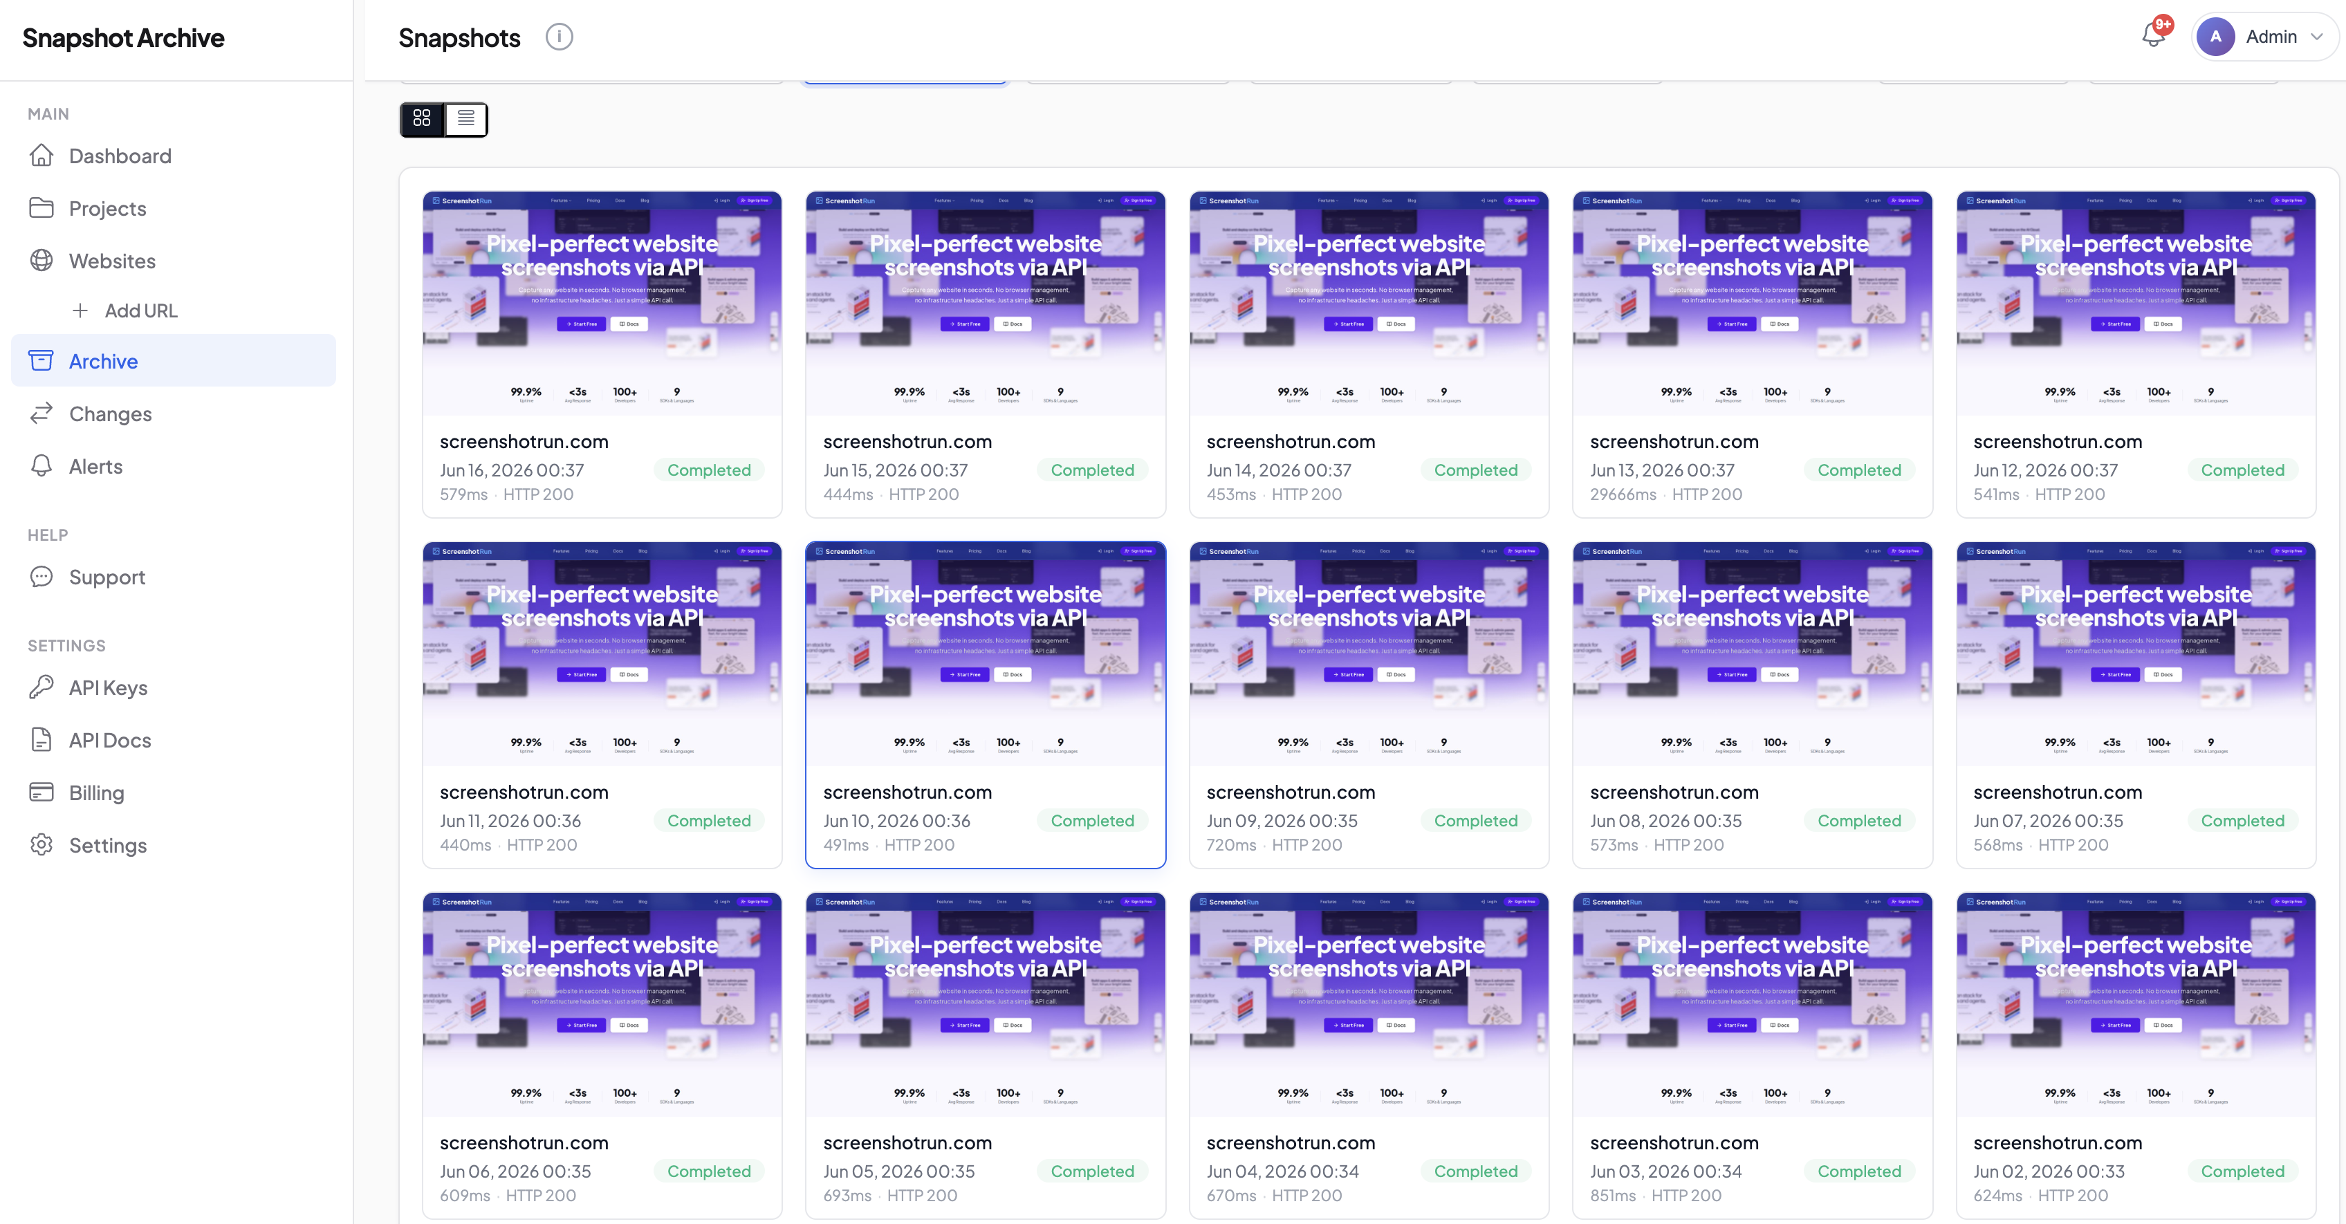Click Completed badge on Jun 10 snapshot
Viewport: 2346px width, 1224px height.
1092,821
